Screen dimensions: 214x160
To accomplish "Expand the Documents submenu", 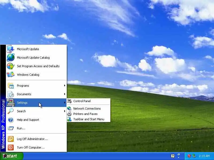I will click(x=36, y=94).
